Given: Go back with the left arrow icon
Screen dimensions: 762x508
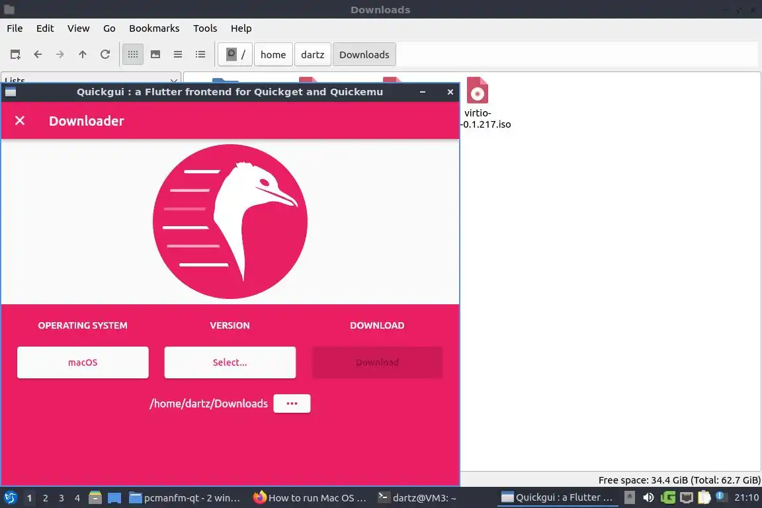Looking at the screenshot, I should point(38,54).
